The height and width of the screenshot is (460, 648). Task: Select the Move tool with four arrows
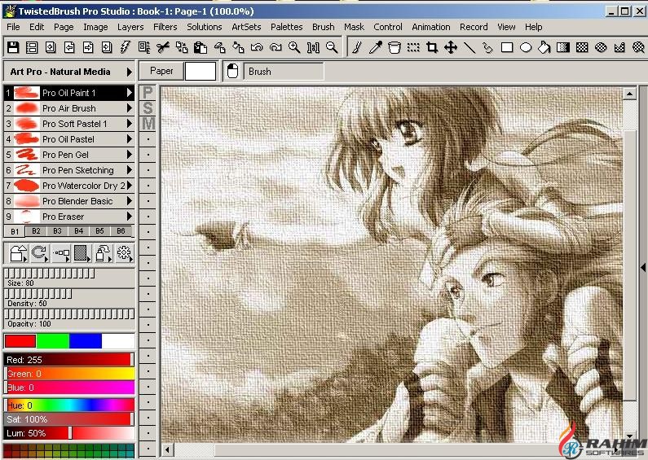click(451, 47)
